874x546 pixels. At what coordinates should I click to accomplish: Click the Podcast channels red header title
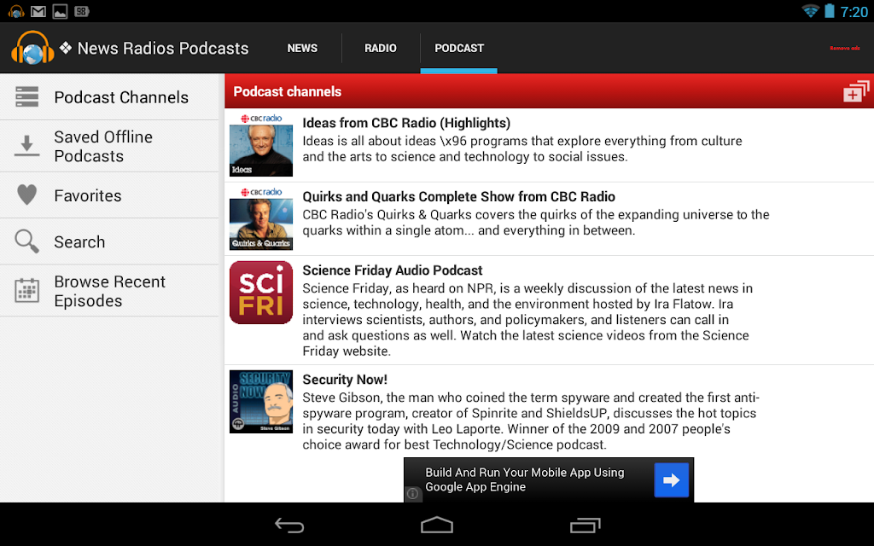(x=287, y=92)
